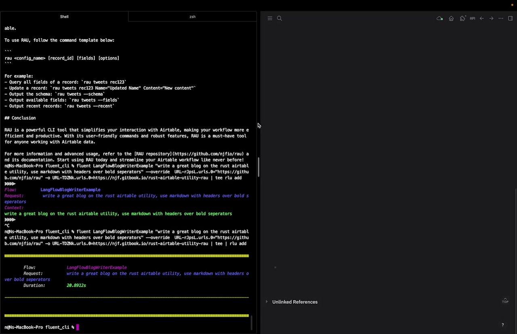The width and height of the screenshot is (517, 334).
Task: Click the 'Update a record' example line
Action: tap(100, 88)
